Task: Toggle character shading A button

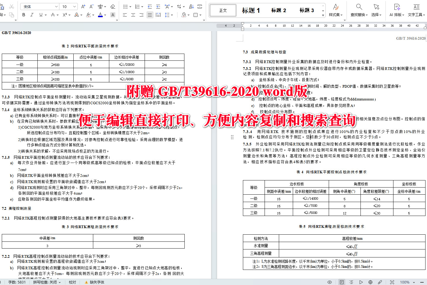Action: (x=113, y=15)
